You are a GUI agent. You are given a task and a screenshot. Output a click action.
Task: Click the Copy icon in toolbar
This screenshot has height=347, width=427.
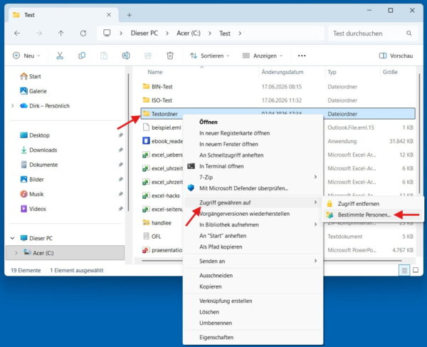tap(82, 56)
